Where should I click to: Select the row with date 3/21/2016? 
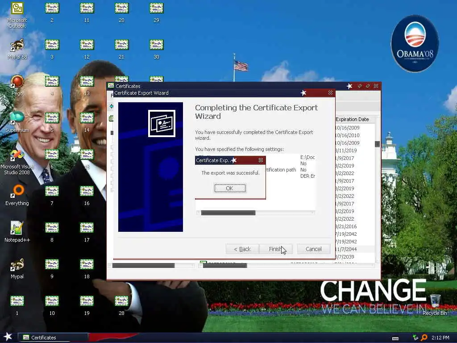pos(354,226)
